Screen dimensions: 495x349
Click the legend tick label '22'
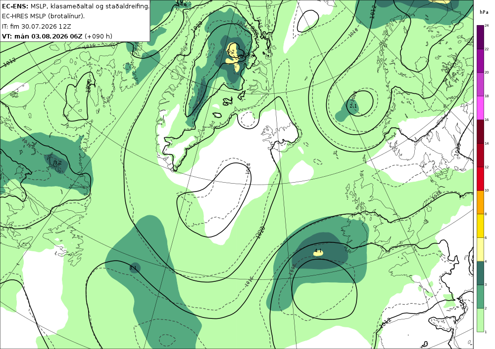tap(487, 49)
